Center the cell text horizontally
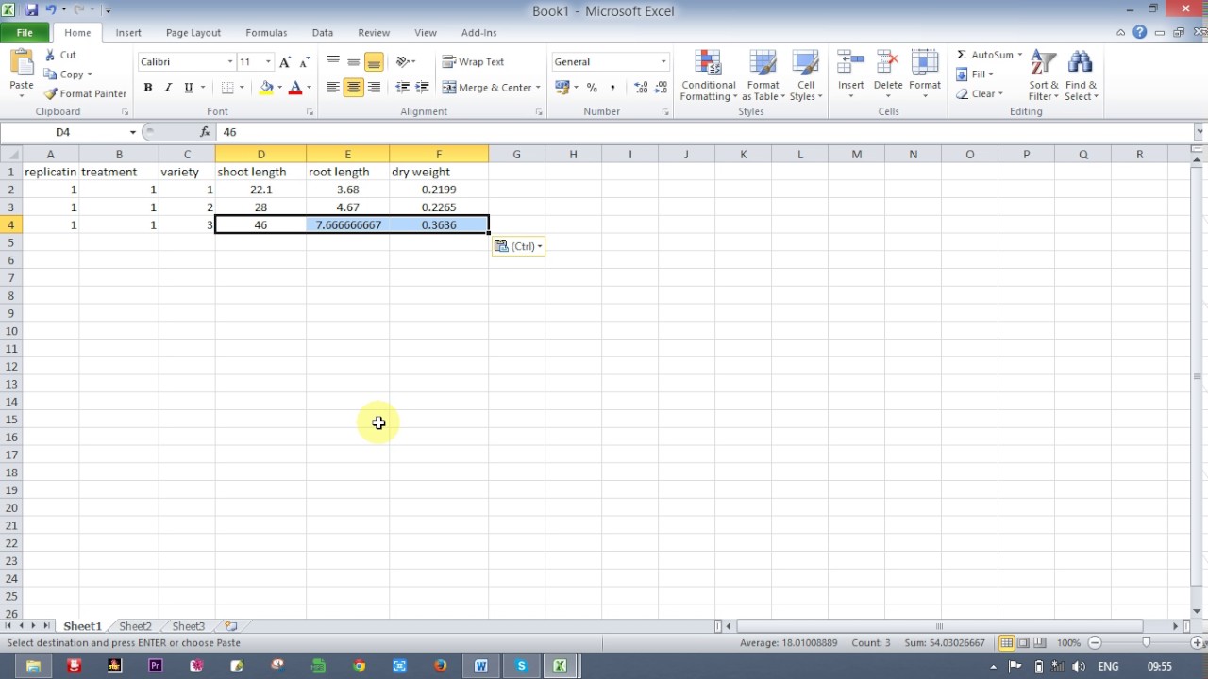 (353, 88)
